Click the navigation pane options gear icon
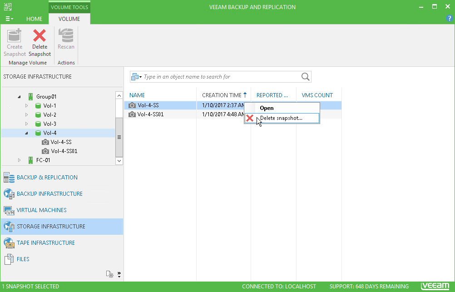Screen dimensions: 455x292 109,274
